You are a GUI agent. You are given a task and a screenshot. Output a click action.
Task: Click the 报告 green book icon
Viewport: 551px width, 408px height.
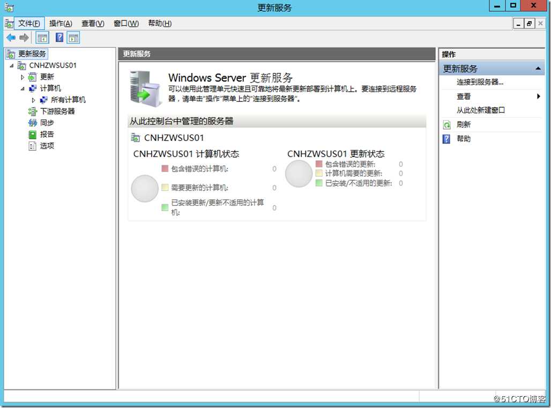32,134
